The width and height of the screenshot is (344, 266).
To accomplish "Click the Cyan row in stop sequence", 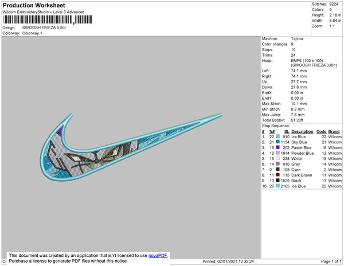I will point(302,170).
